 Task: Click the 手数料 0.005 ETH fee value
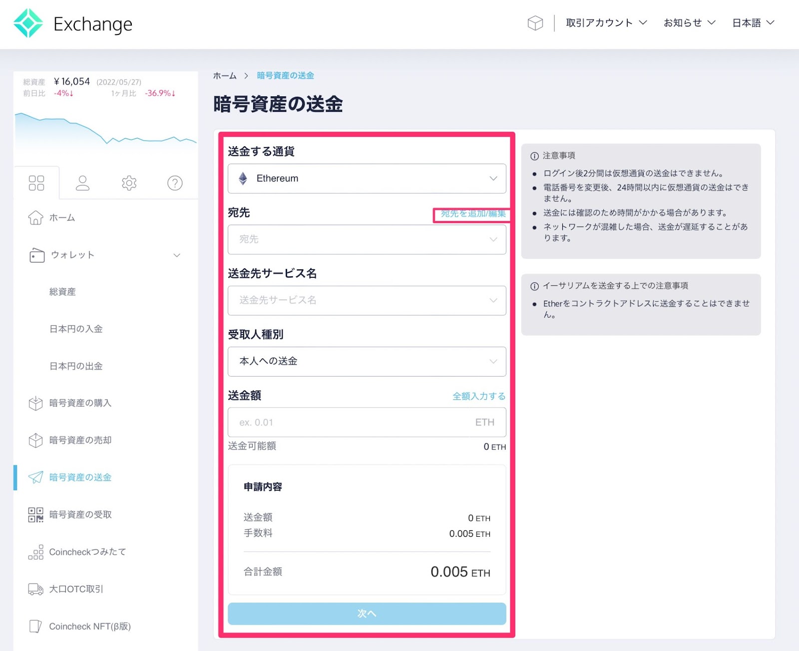pyautogui.click(x=469, y=534)
